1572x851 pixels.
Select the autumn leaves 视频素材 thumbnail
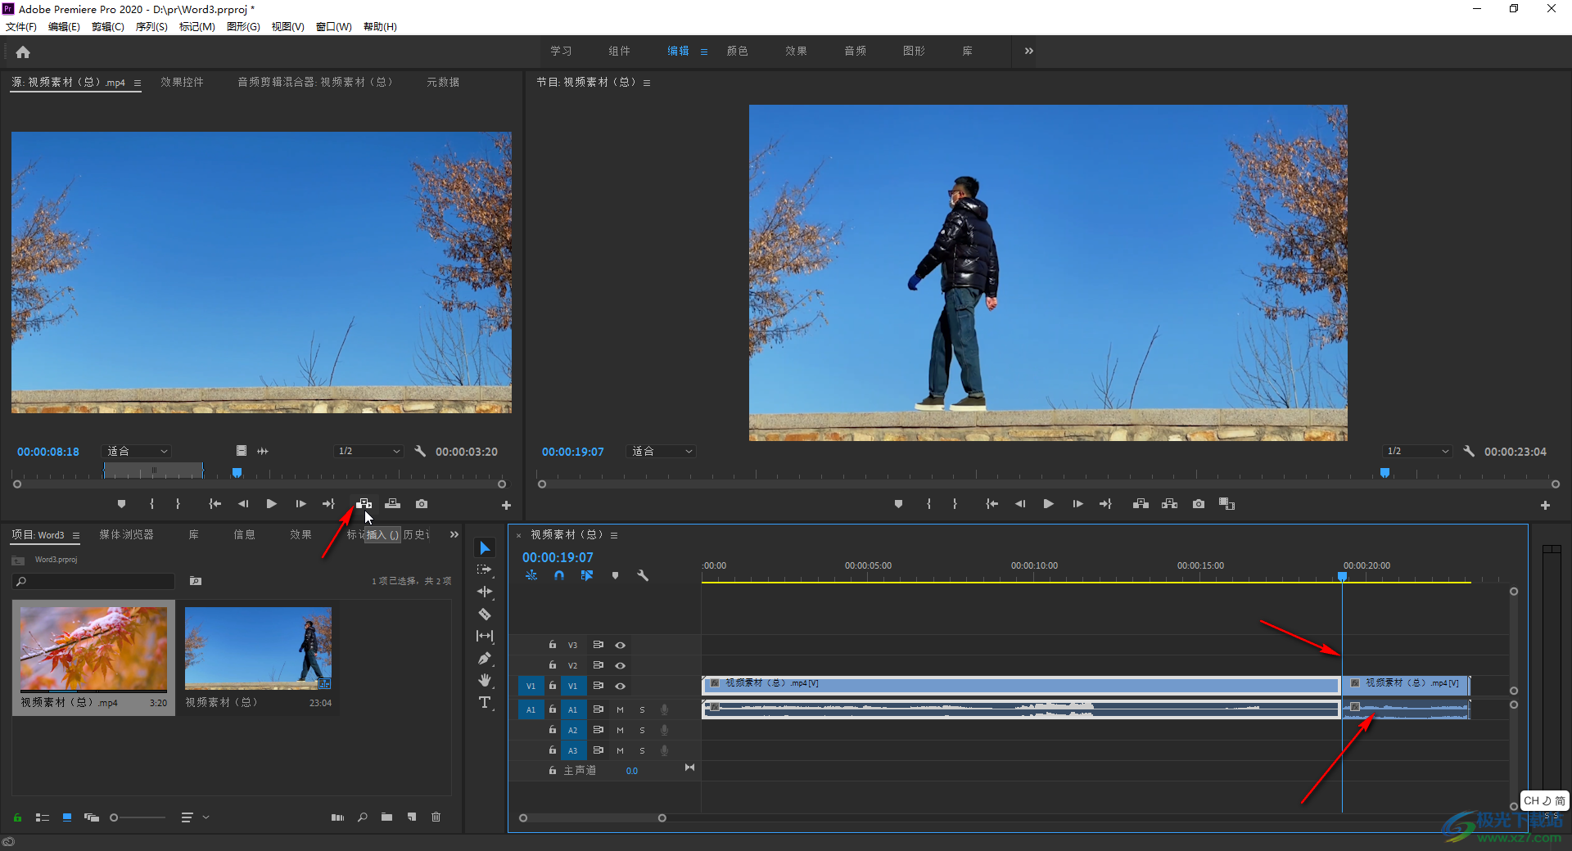pyautogui.click(x=93, y=649)
